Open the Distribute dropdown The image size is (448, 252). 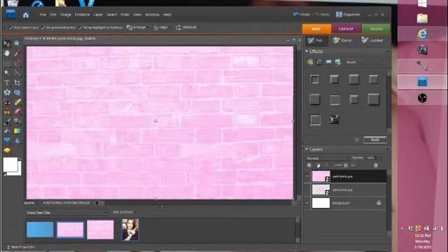pos(186,27)
